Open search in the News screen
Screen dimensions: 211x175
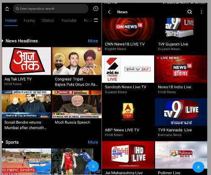click(x=190, y=12)
